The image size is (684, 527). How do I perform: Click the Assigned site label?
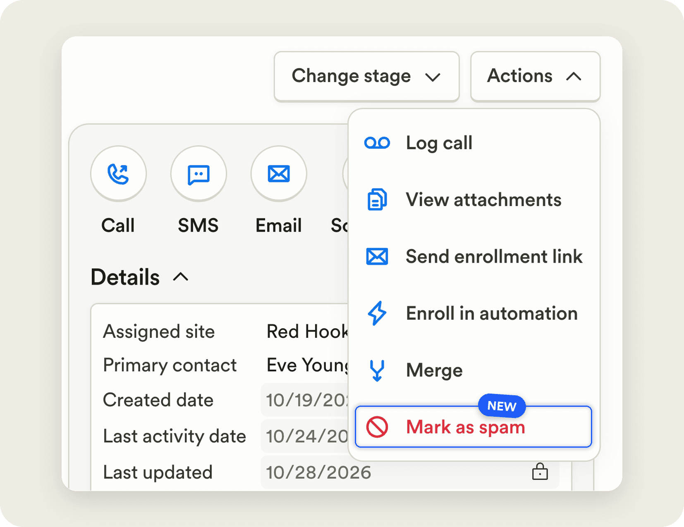159,332
